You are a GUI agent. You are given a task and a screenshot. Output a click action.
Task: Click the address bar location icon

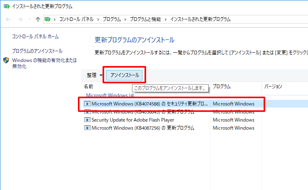pos(48,19)
